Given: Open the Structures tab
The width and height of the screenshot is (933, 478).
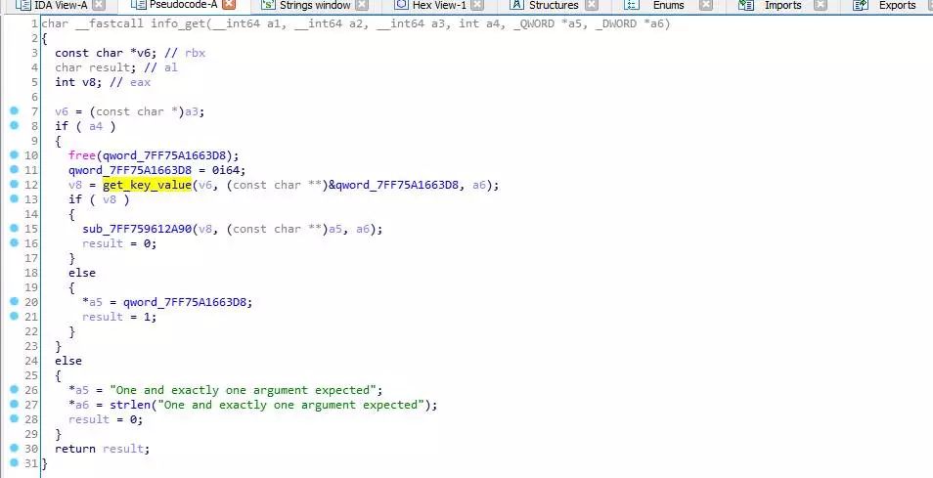Looking at the screenshot, I should pyautogui.click(x=554, y=5).
